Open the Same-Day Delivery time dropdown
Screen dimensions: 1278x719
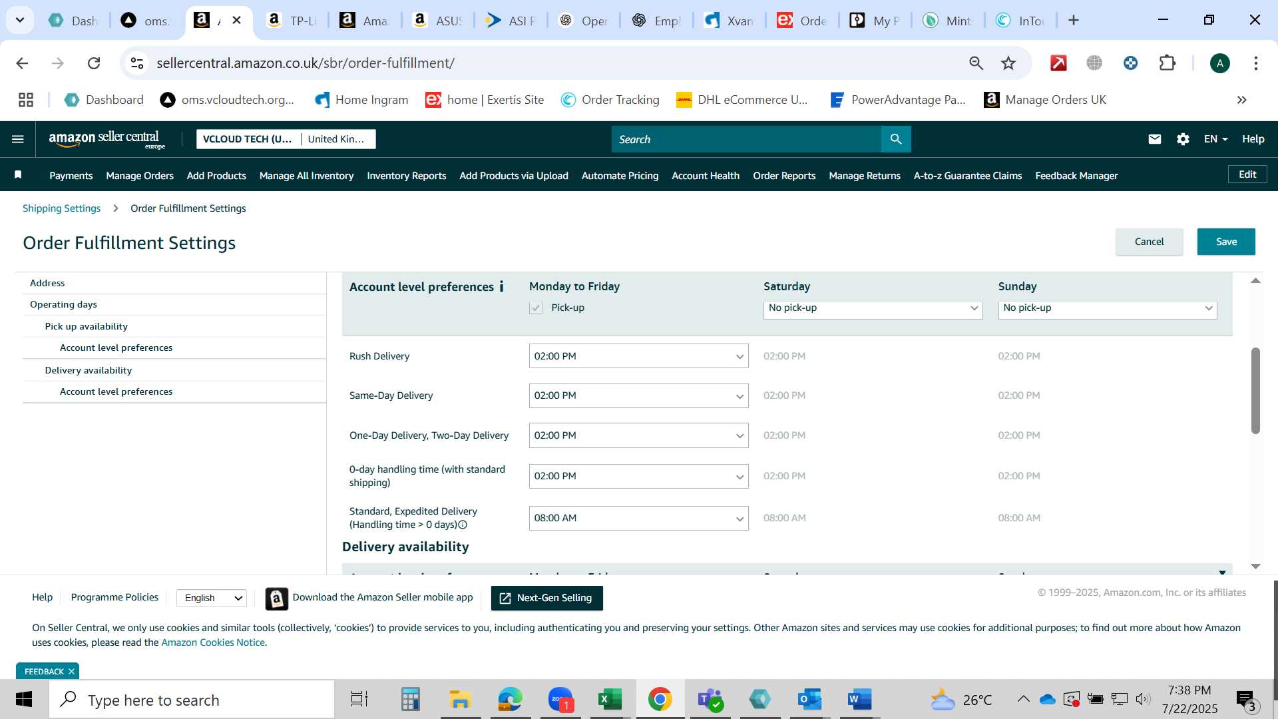pos(638,395)
